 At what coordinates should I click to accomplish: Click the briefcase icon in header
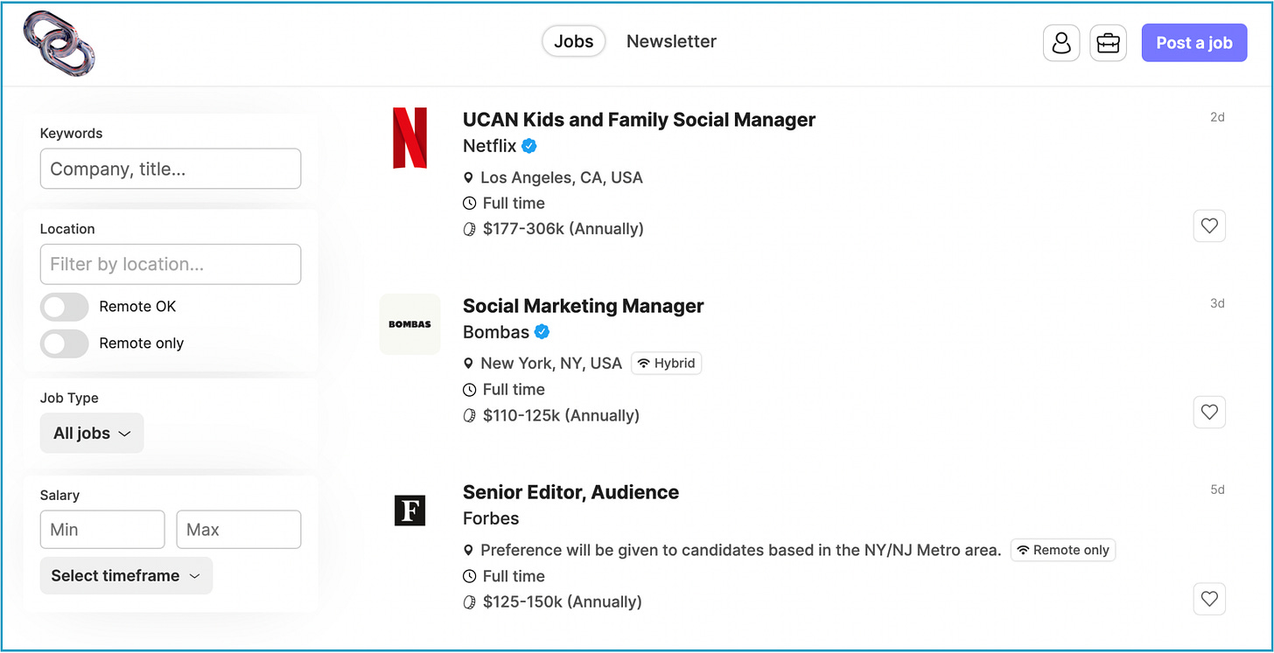coord(1108,43)
